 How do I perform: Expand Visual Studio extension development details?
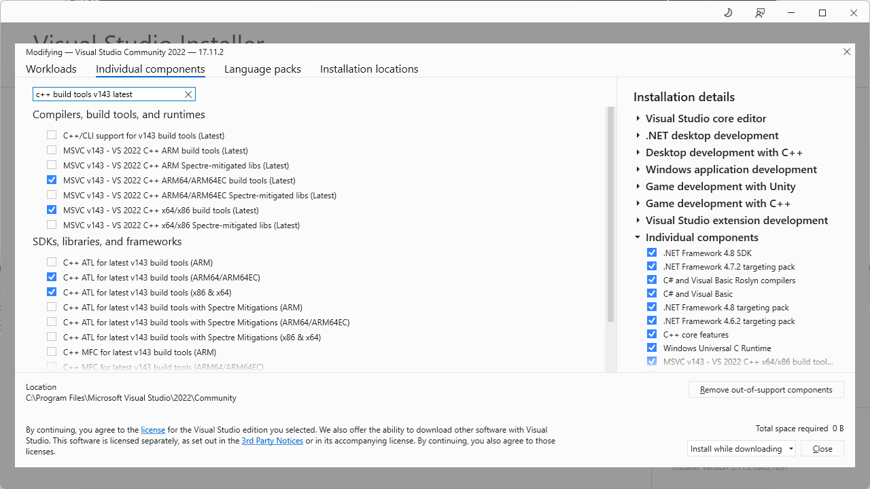638,221
